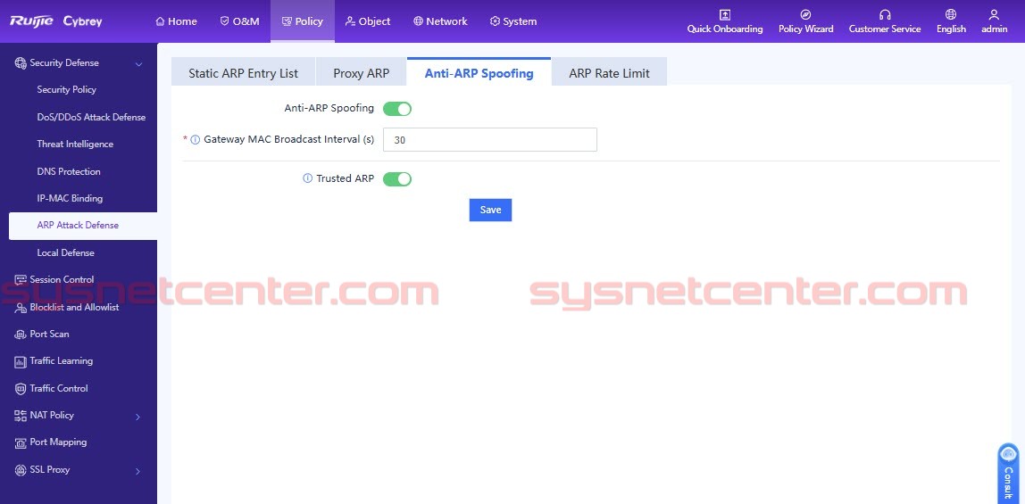Screen dimensions: 1025x504
Task: Save the Anti-ARP Spoofing settings
Action: 490,210
